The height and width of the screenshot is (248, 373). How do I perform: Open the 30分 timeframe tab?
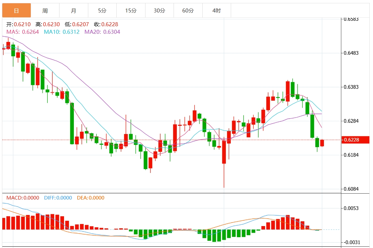pyautogui.click(x=160, y=10)
